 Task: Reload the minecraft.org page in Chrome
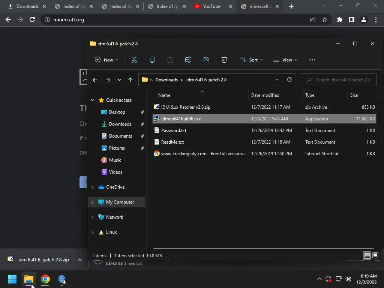pyautogui.click(x=32, y=19)
